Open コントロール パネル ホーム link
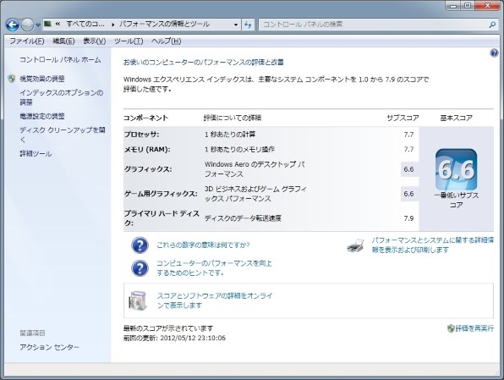The height and width of the screenshot is (380, 504). [x=60, y=60]
